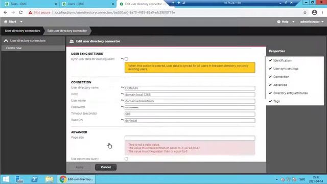Click User directory name input field

[x=190, y=88]
